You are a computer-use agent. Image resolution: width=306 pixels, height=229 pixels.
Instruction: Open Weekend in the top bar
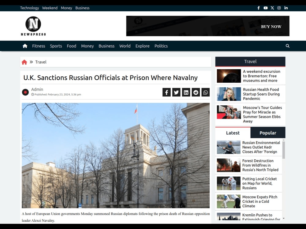[x=50, y=8]
